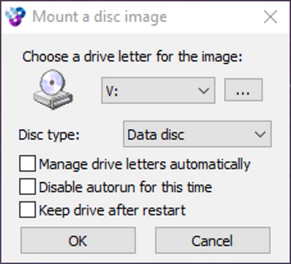
Task: Click the app logo in title bar
Action: 15,16
